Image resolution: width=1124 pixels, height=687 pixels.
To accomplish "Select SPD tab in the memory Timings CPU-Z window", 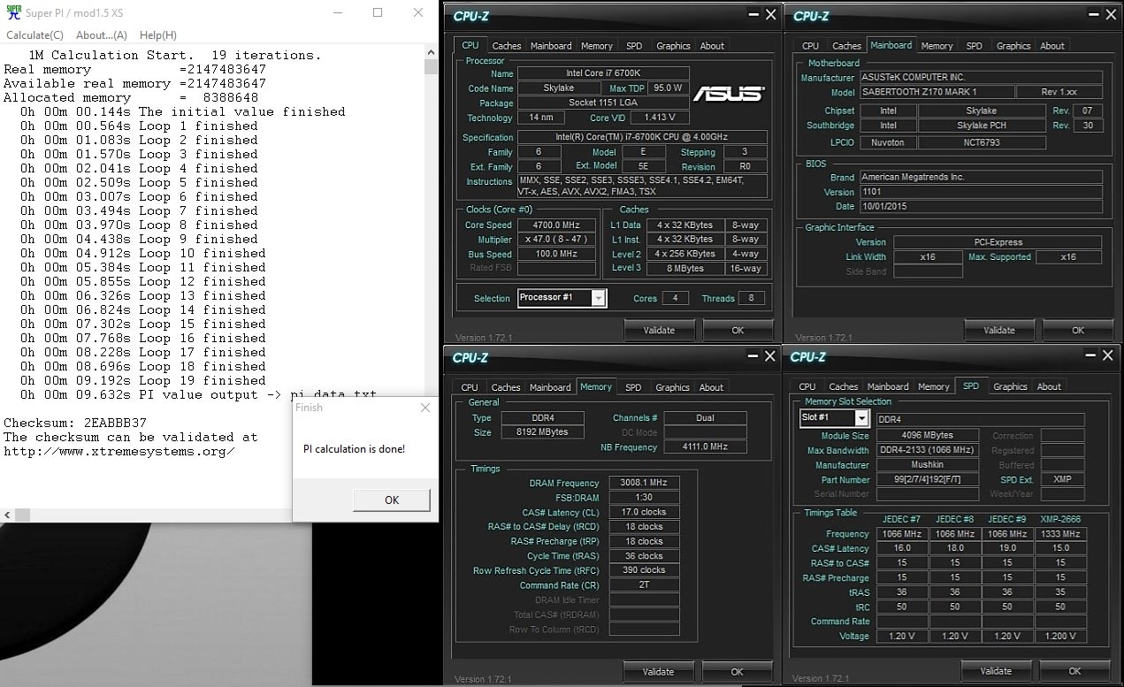I will tap(633, 387).
